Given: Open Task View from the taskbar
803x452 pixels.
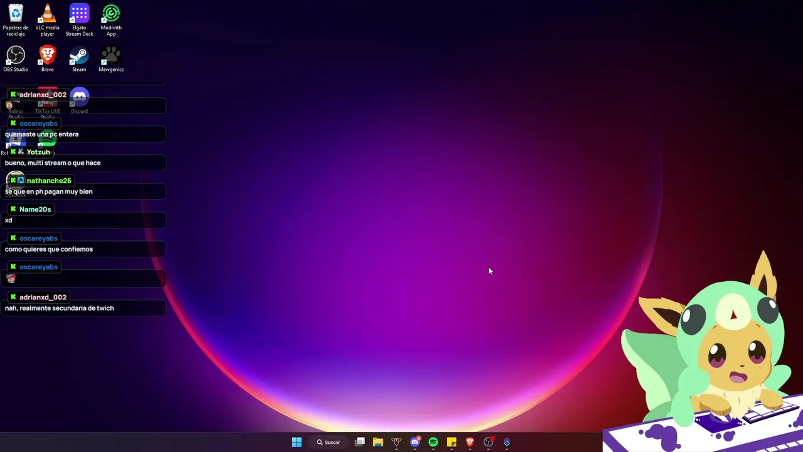Looking at the screenshot, I should click(360, 442).
